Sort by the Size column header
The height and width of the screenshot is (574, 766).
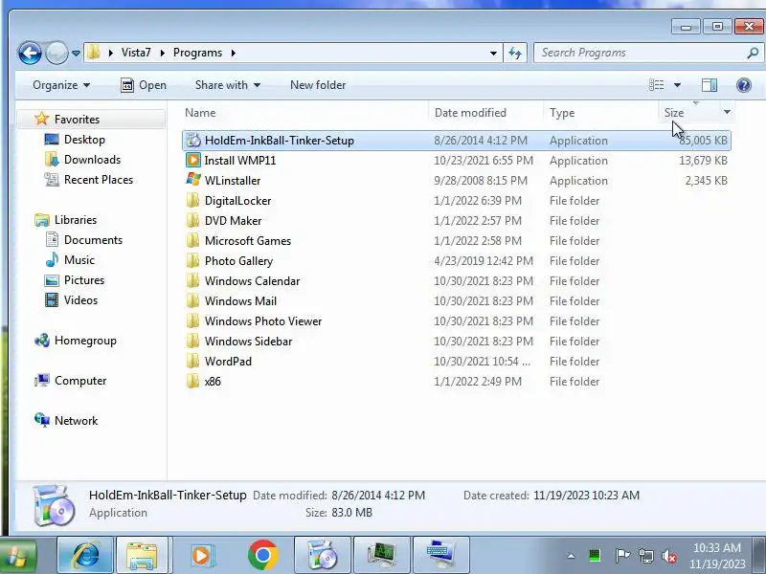[x=674, y=113]
